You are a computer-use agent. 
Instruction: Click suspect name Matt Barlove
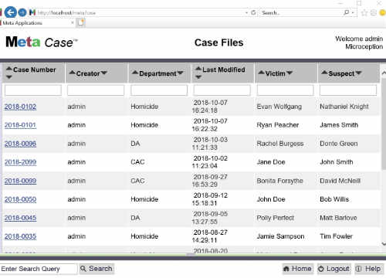pyautogui.click(x=338, y=218)
